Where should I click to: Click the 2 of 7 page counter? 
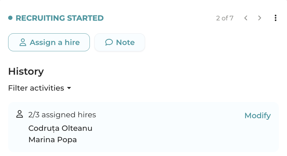(225, 18)
